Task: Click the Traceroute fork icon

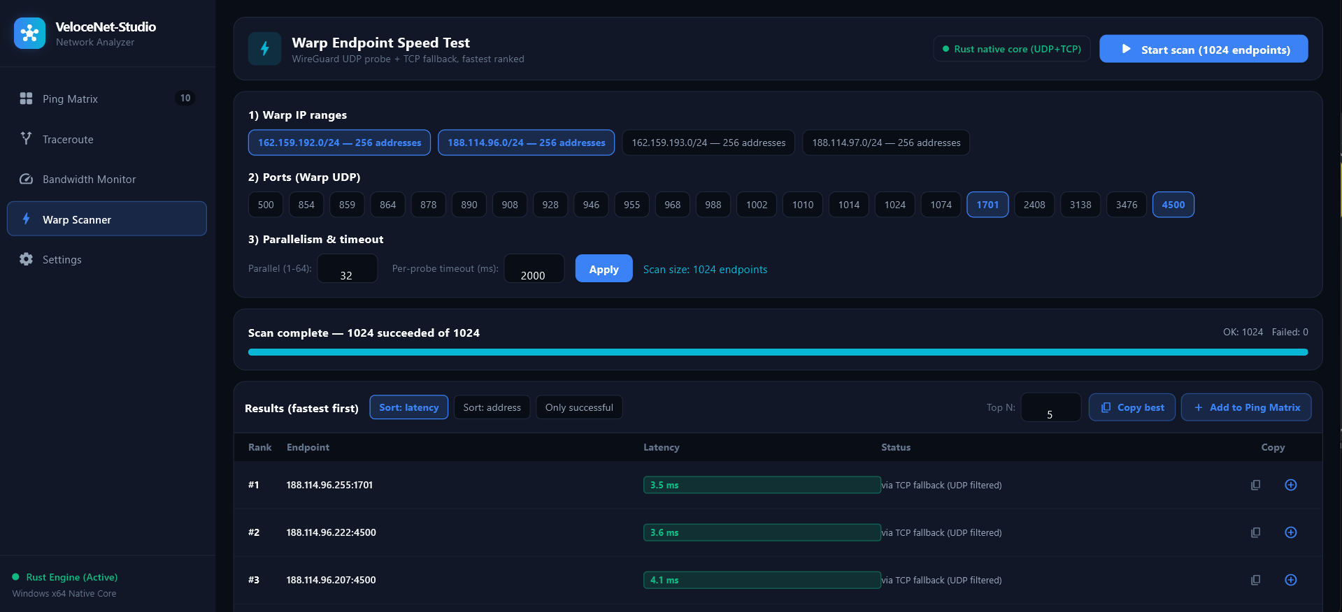Action: pyautogui.click(x=26, y=138)
